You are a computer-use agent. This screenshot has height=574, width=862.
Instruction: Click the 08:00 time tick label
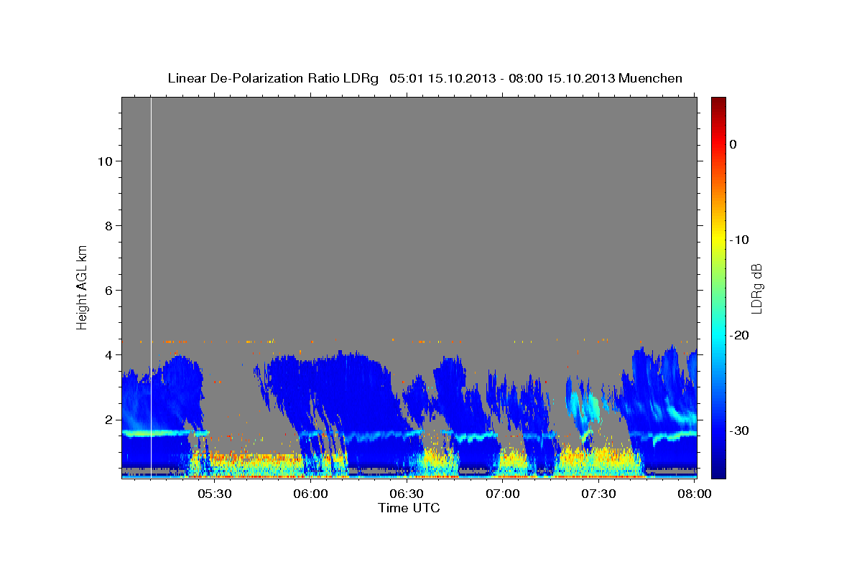coord(694,494)
